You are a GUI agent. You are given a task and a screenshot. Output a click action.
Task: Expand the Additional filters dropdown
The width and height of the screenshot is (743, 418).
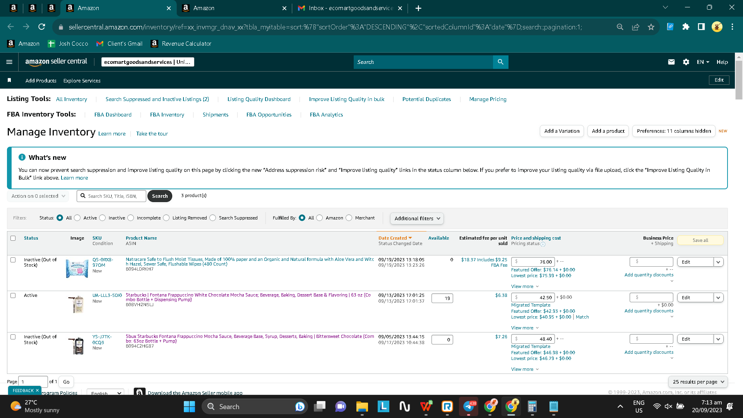417,218
